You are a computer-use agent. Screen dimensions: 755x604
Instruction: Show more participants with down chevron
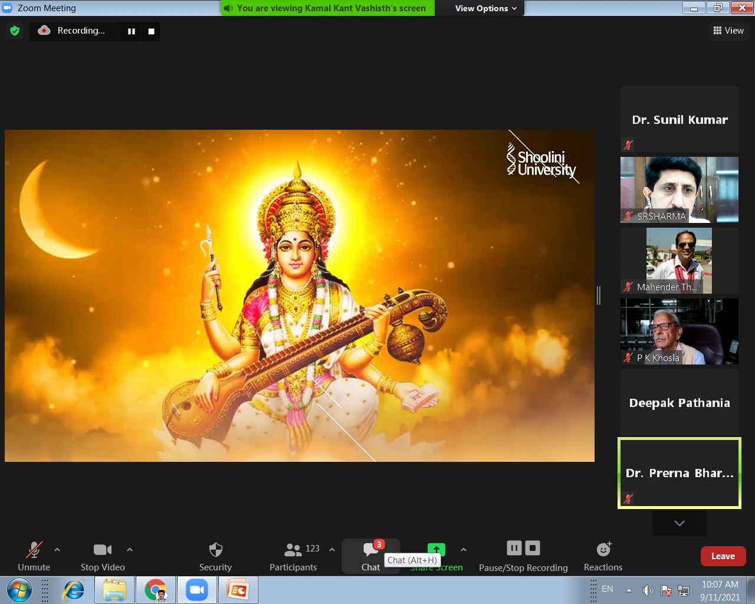point(679,523)
